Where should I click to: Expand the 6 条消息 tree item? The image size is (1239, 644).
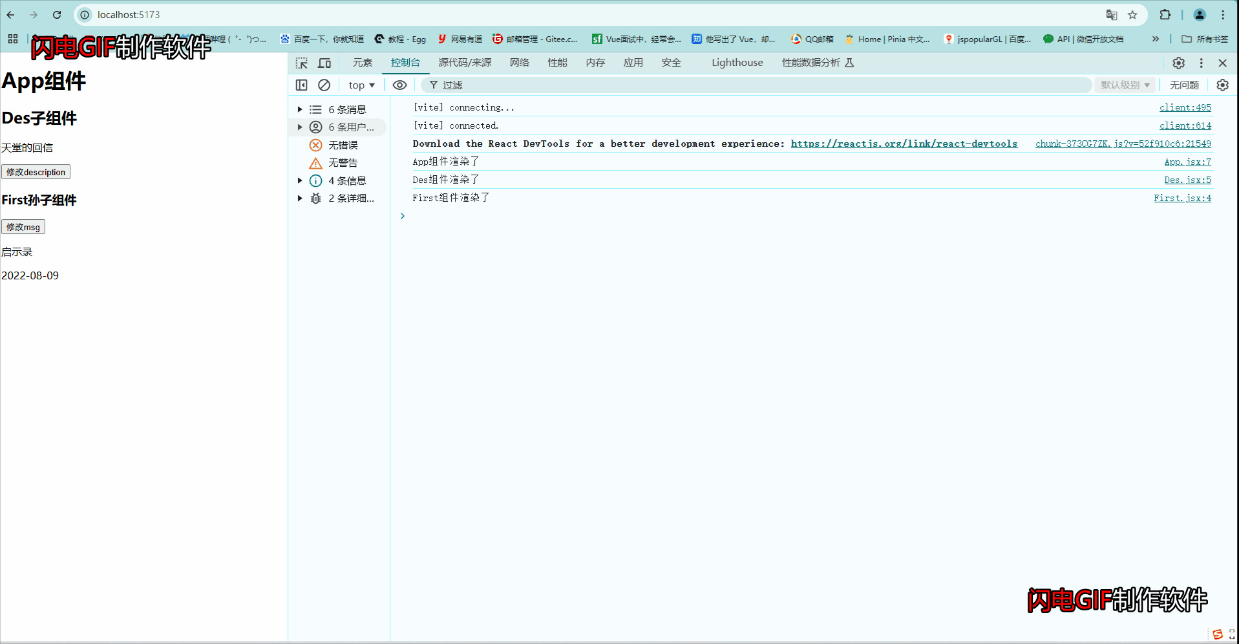pos(299,109)
